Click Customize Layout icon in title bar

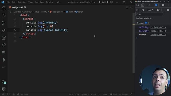[x=111, y=2]
